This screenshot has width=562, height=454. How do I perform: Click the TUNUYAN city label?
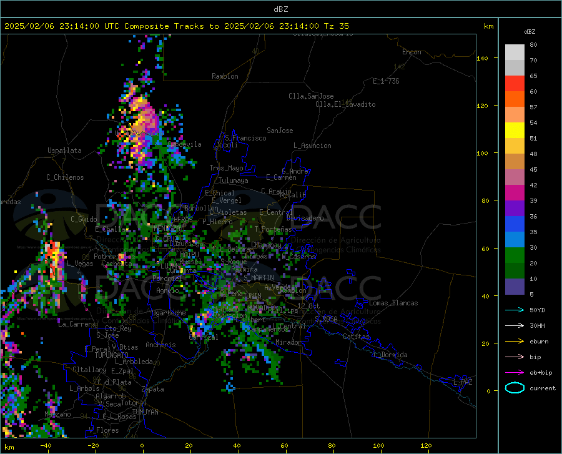pyautogui.click(x=145, y=412)
